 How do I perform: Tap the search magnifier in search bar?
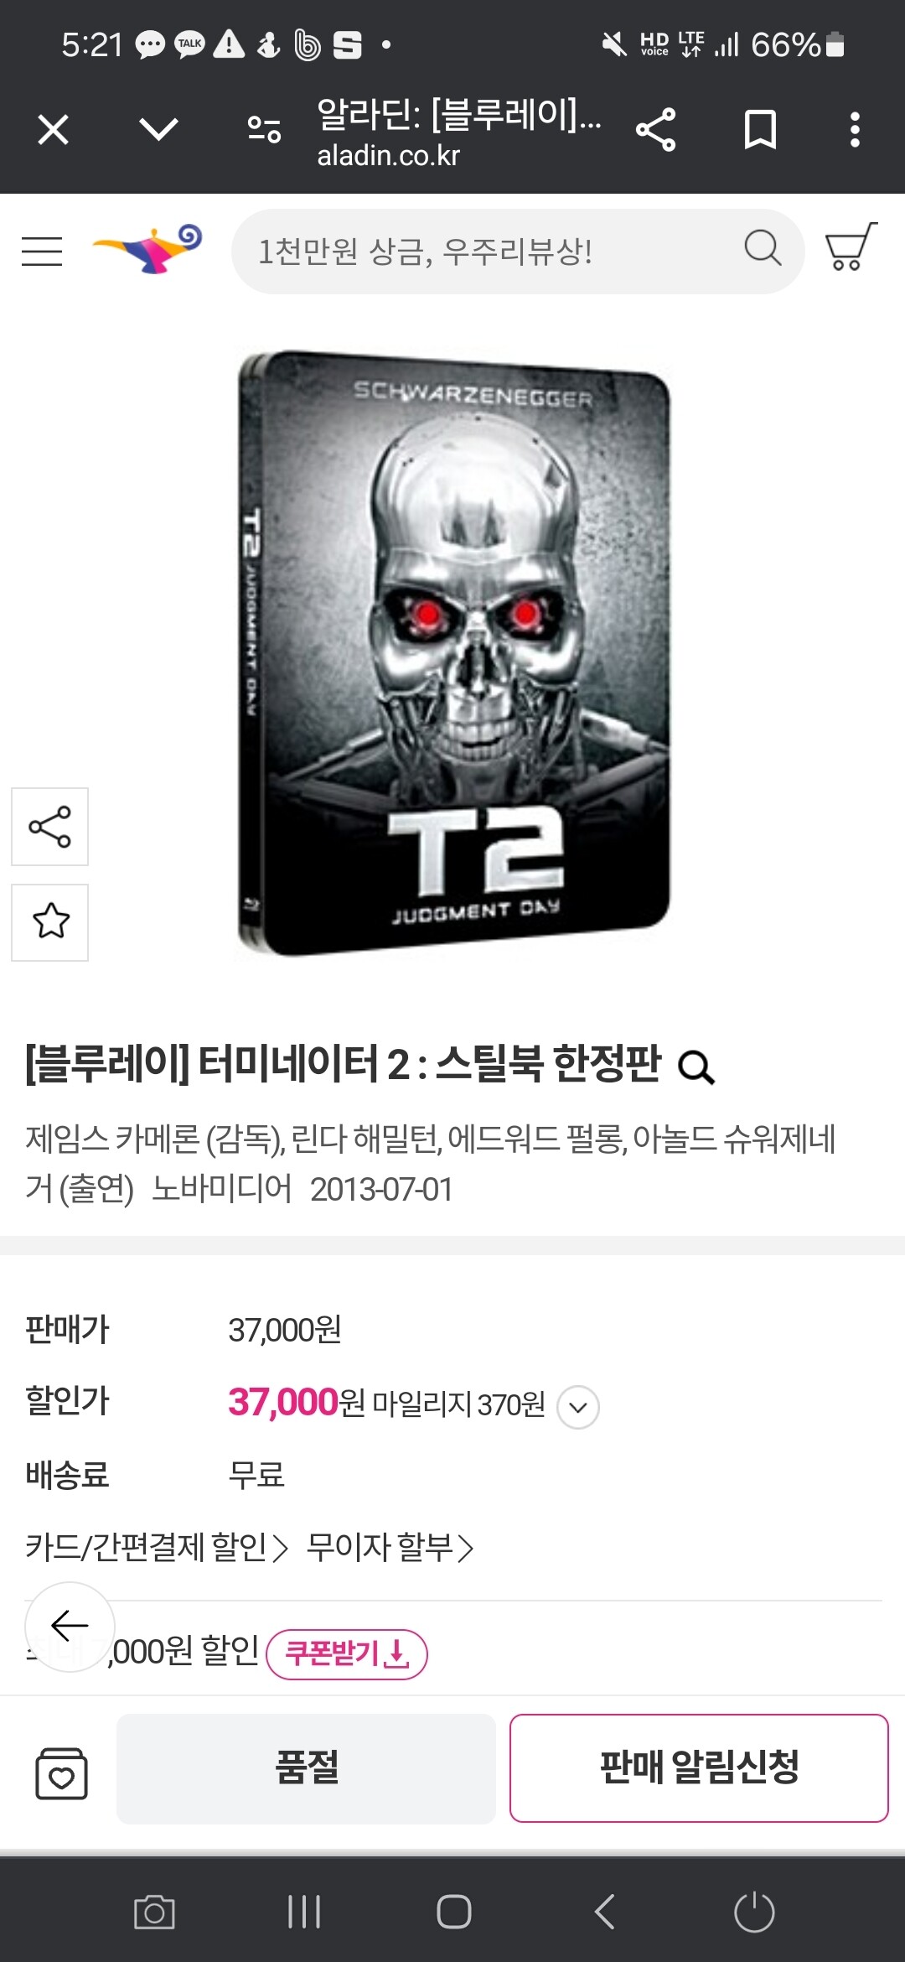click(763, 248)
